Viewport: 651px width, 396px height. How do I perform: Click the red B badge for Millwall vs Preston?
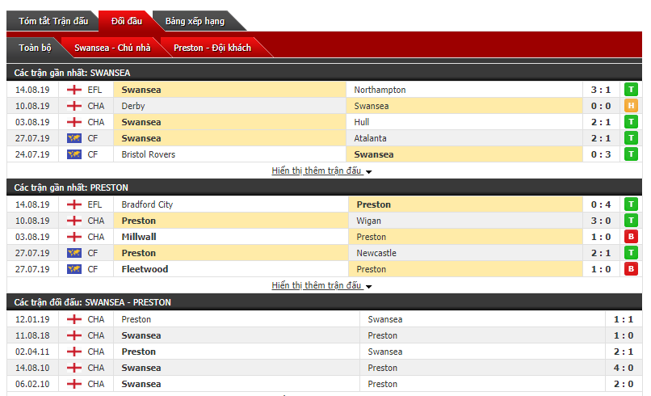pyautogui.click(x=631, y=237)
